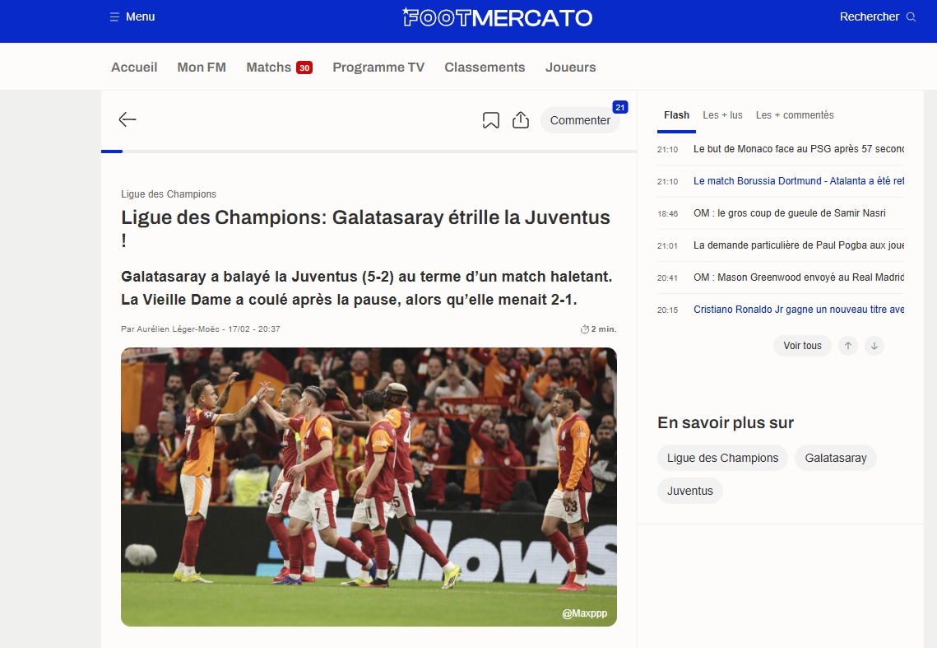Open the Flash tab
Image resolution: width=937 pixels, height=648 pixels.
pos(676,114)
